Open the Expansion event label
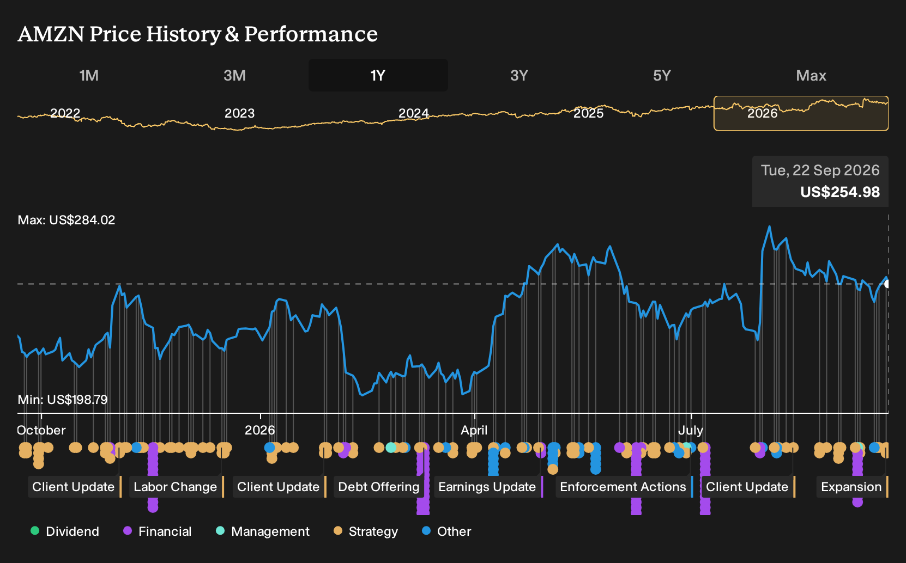 pyautogui.click(x=853, y=487)
